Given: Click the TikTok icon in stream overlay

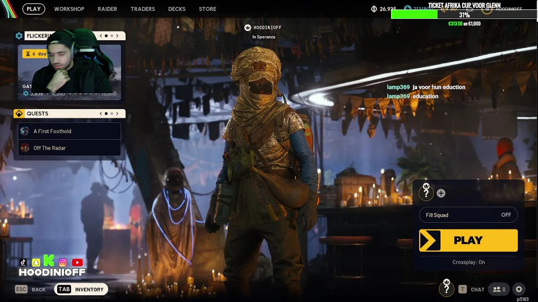Looking at the screenshot, I should click(23, 263).
